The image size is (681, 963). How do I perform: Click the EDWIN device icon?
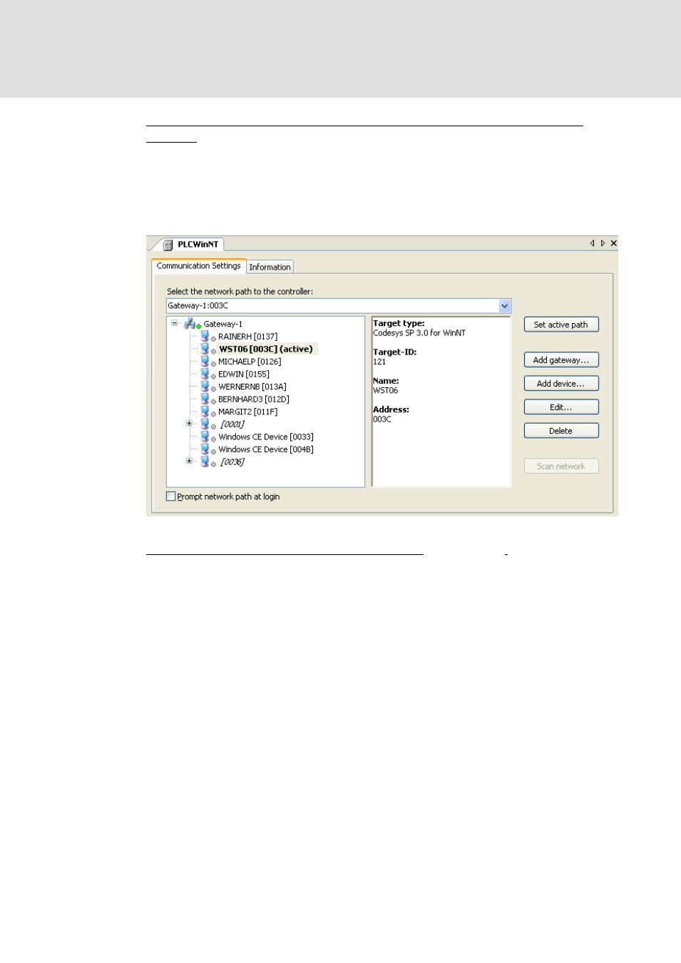coord(205,374)
